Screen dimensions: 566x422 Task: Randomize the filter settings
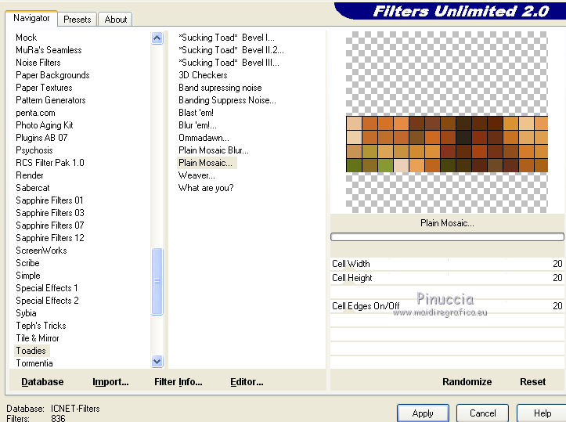click(x=467, y=382)
